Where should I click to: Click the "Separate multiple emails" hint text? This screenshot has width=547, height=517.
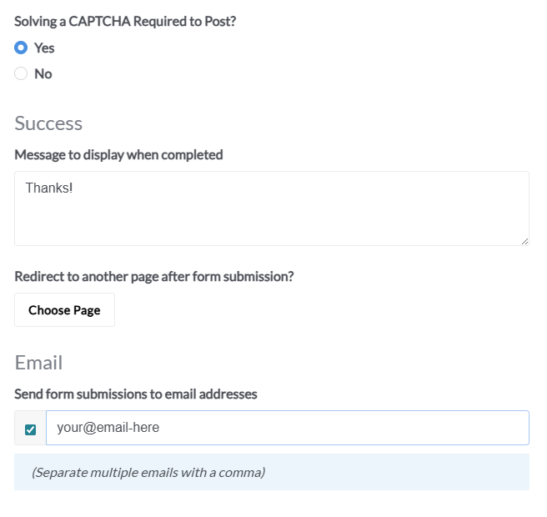pos(148,473)
